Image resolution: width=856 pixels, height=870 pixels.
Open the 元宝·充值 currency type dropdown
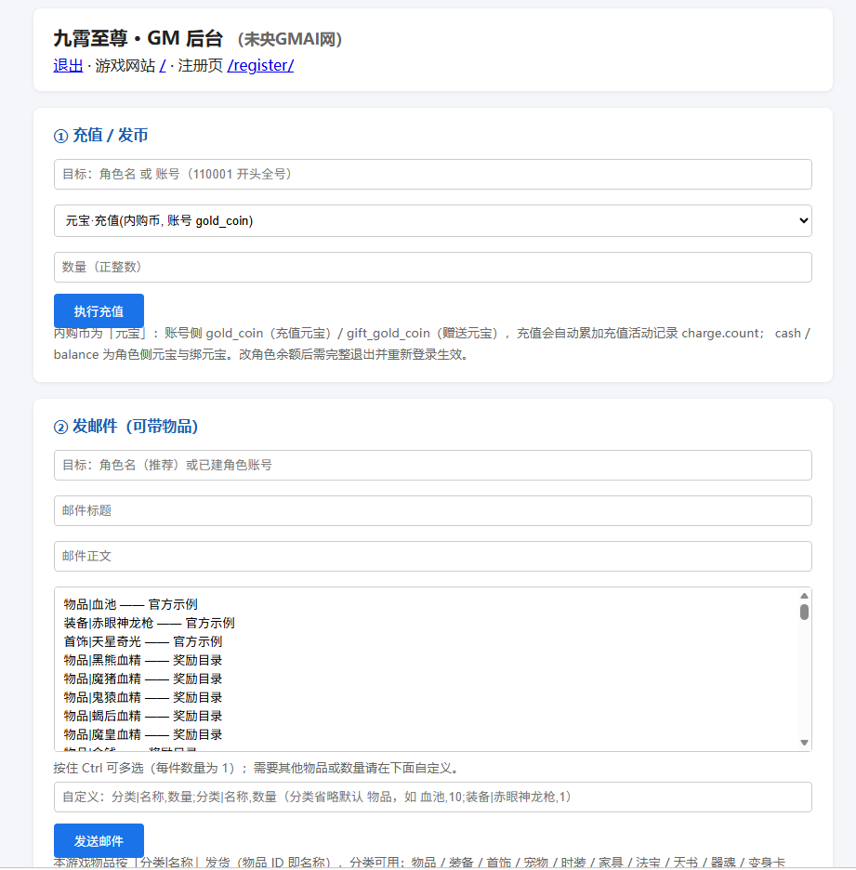click(433, 221)
